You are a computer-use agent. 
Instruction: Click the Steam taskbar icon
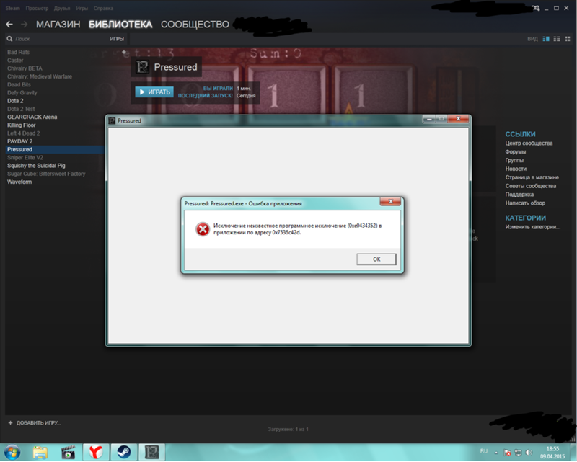pyautogui.click(x=124, y=452)
